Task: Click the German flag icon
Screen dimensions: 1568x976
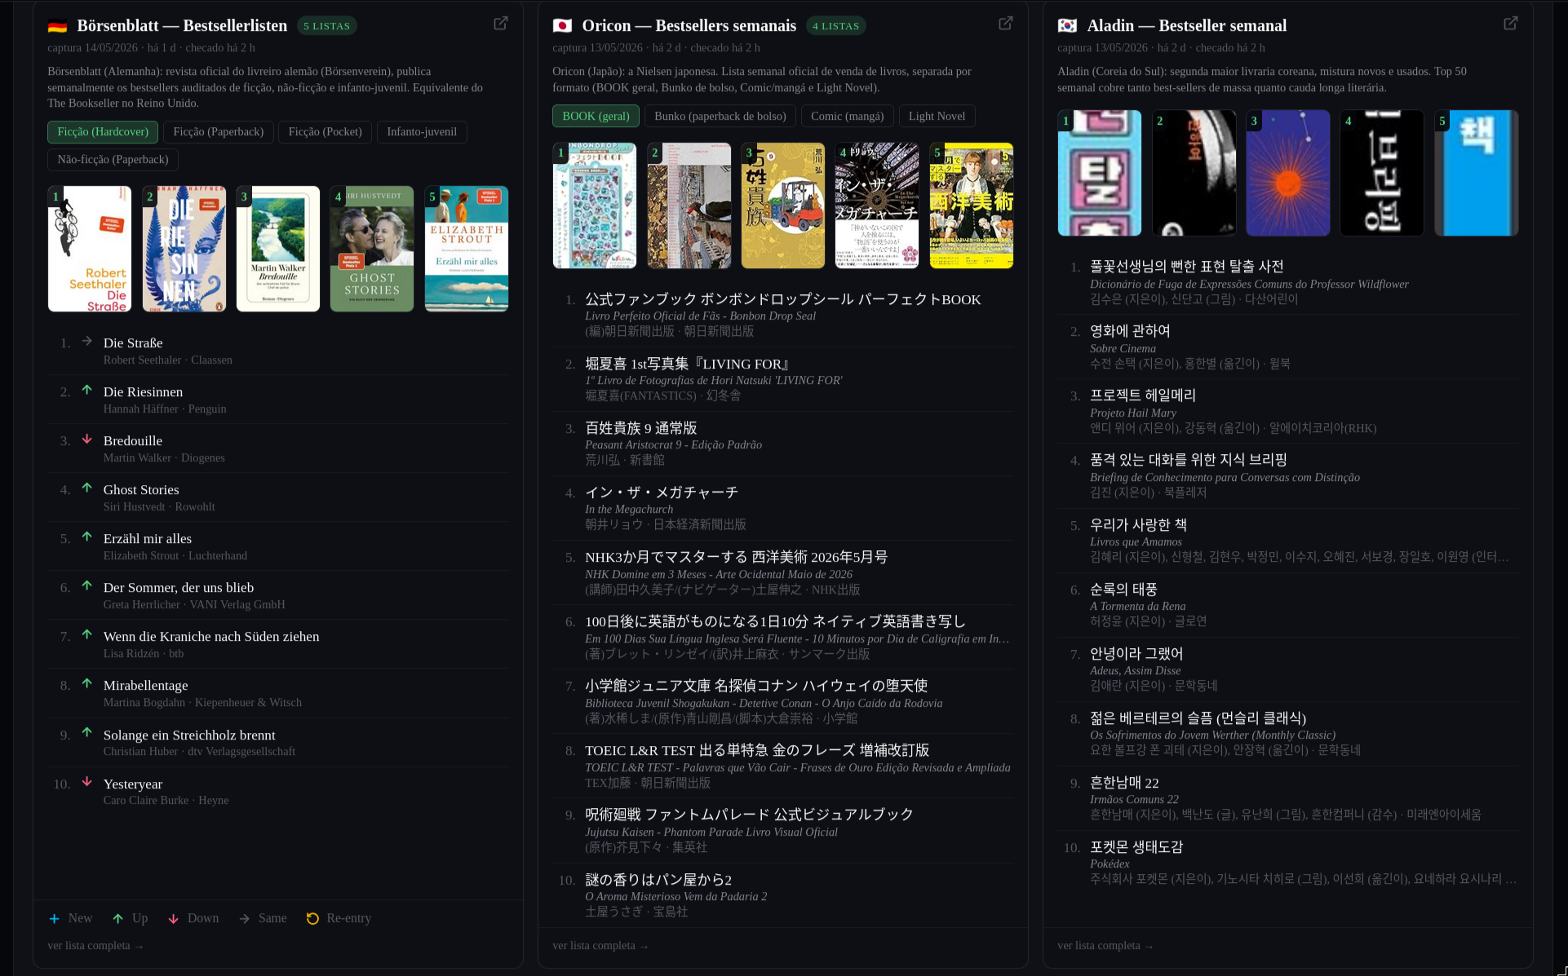Action: click(x=57, y=26)
